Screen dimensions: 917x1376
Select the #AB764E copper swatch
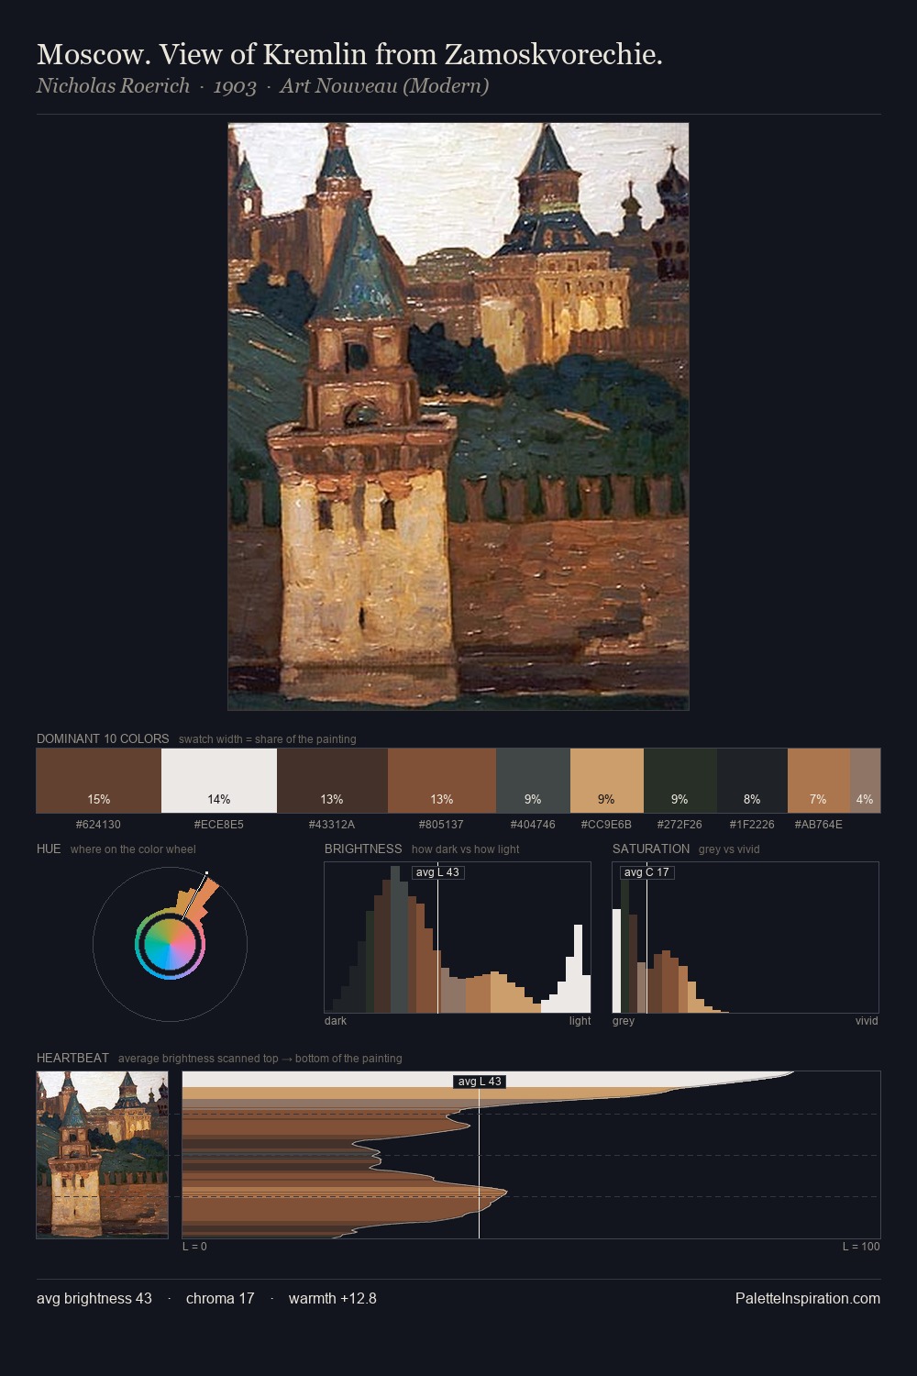click(819, 781)
